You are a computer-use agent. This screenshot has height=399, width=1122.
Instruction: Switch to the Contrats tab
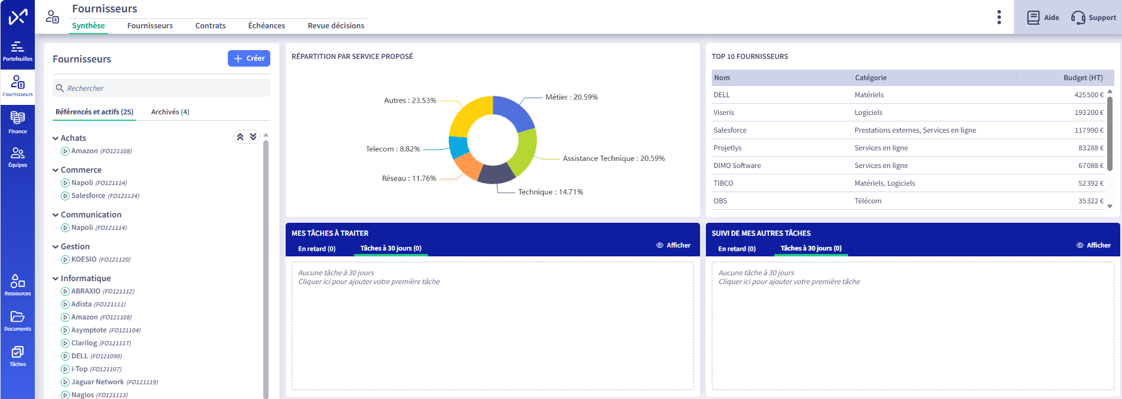[210, 25]
